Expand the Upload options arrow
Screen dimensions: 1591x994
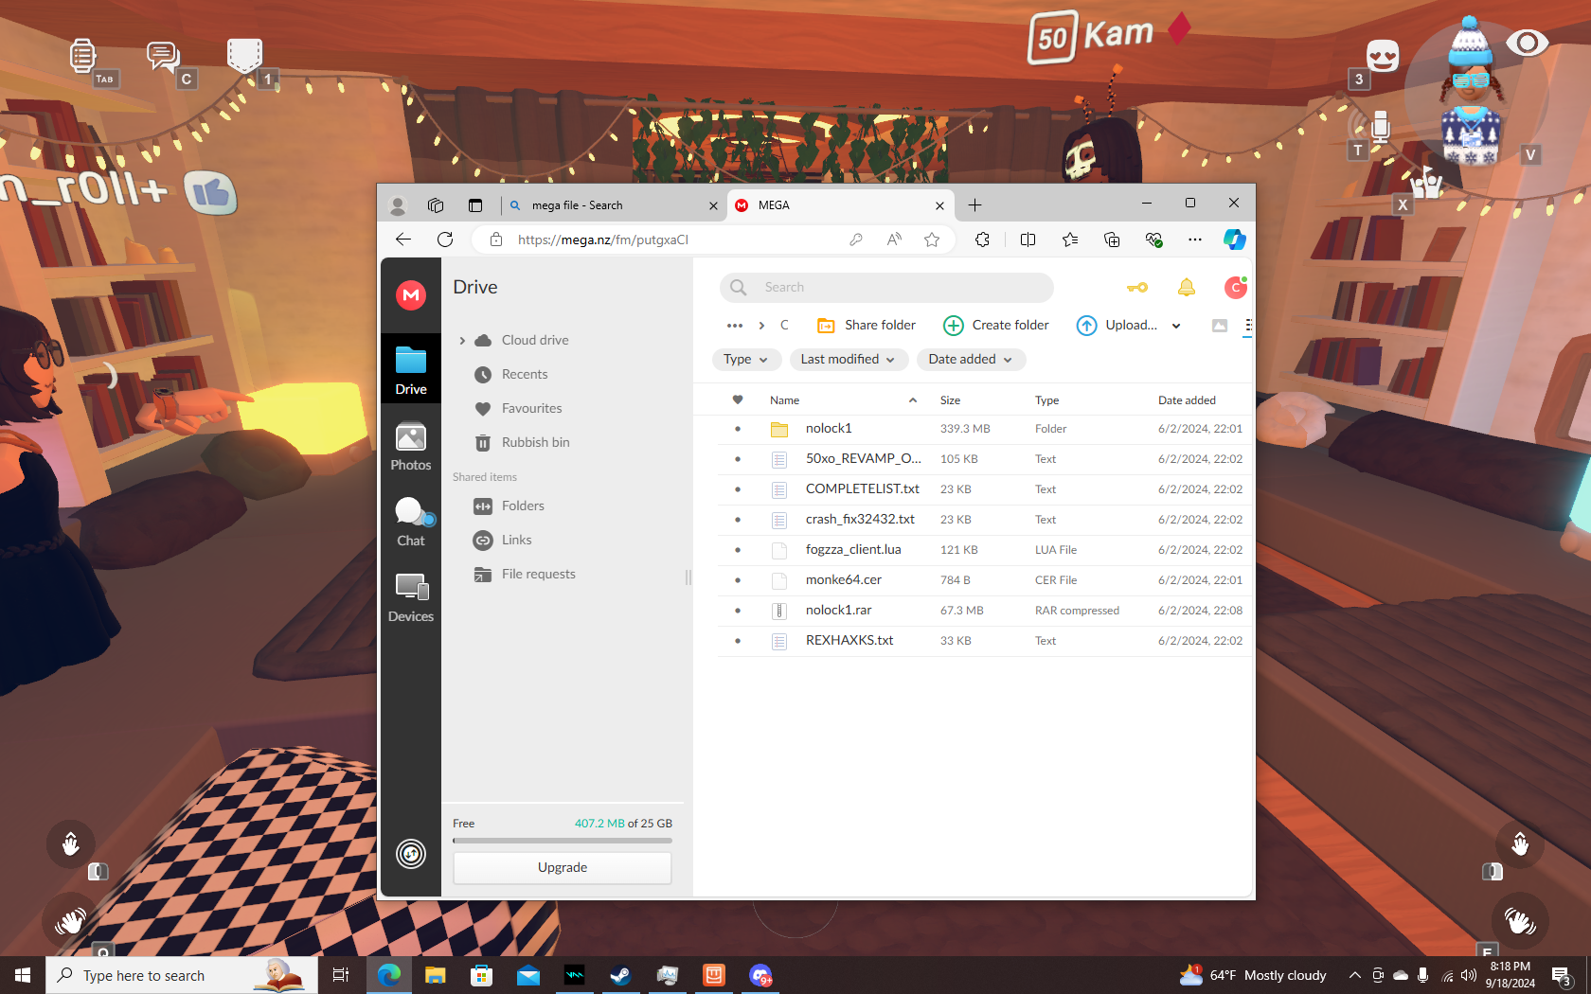tap(1176, 326)
